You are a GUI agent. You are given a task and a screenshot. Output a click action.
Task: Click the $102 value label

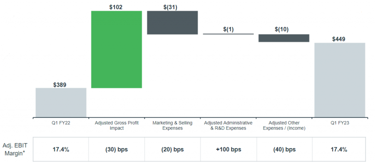click(116, 6)
